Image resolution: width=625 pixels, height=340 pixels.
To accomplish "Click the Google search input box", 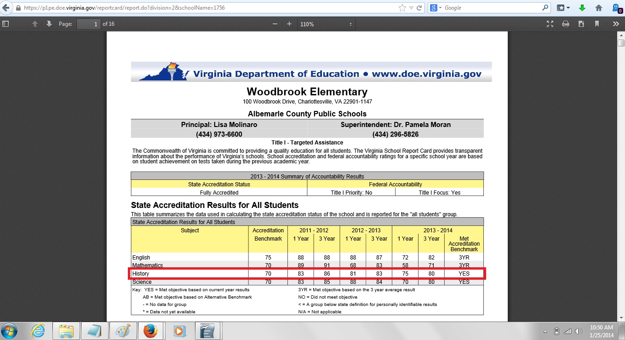I will (x=492, y=8).
